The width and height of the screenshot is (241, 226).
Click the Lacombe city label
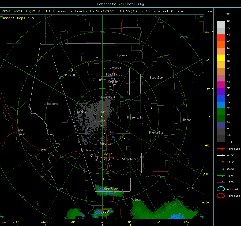115,67
